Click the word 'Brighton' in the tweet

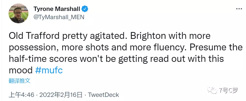pos(148,36)
